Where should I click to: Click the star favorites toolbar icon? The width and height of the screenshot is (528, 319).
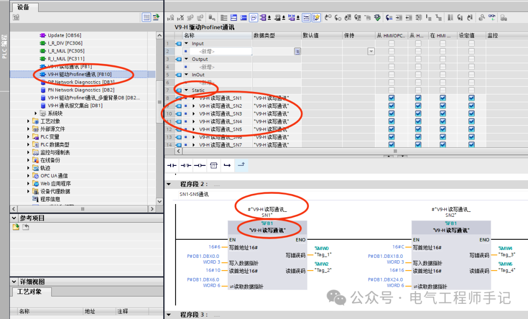(x=316, y=18)
